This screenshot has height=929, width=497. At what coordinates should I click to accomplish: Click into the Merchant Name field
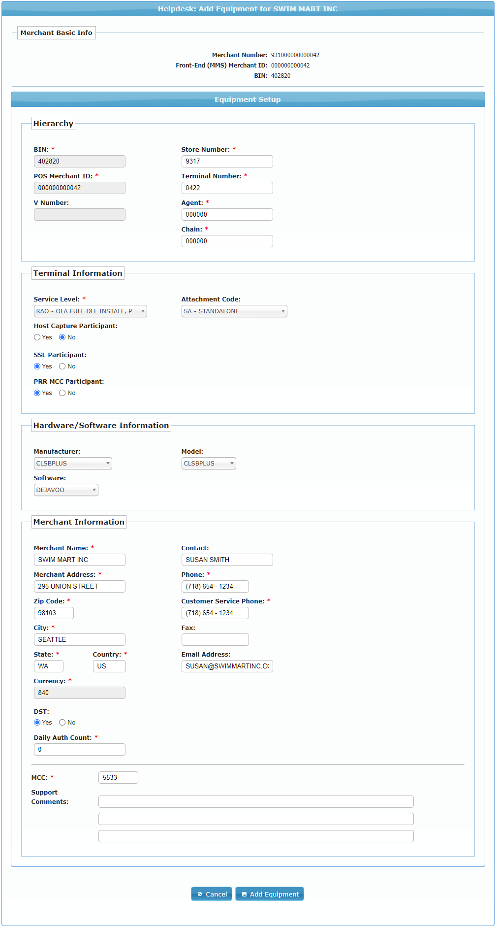tap(79, 560)
